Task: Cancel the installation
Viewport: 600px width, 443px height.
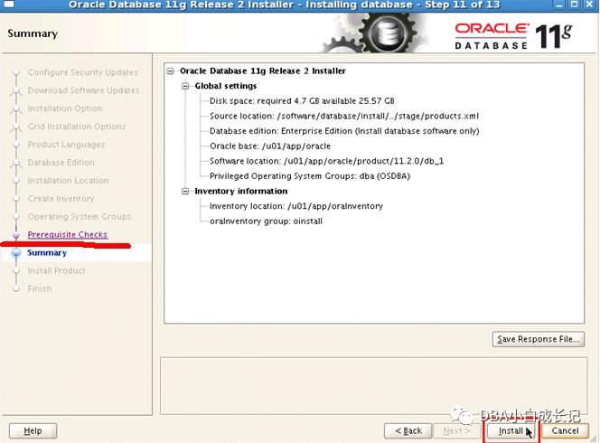Action: click(565, 430)
